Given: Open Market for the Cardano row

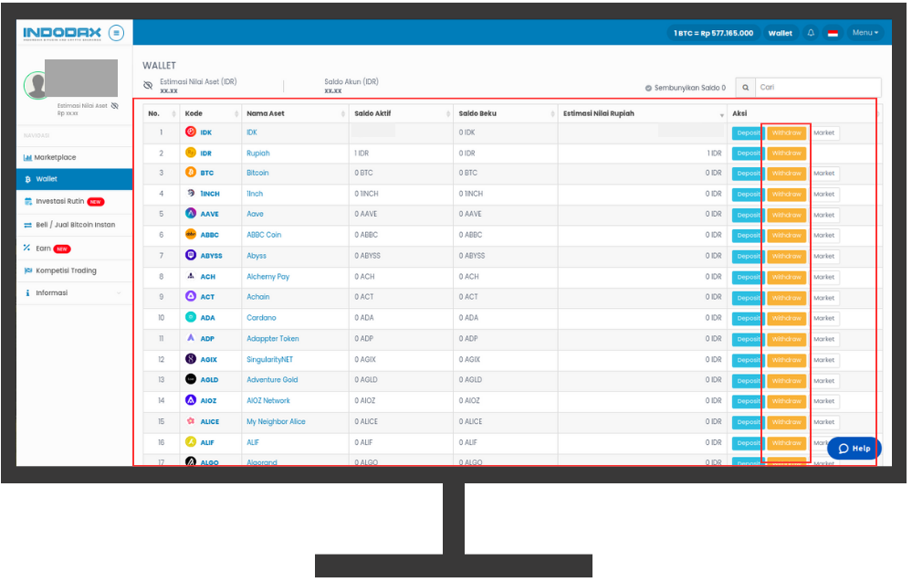Looking at the screenshot, I should pyautogui.click(x=823, y=318).
